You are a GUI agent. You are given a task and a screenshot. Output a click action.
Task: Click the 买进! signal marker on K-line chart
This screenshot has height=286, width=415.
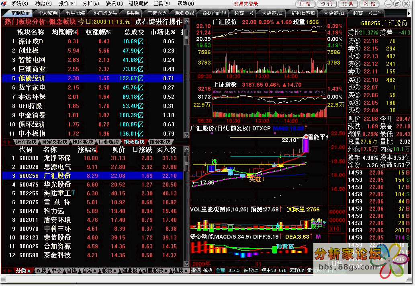click(x=256, y=179)
